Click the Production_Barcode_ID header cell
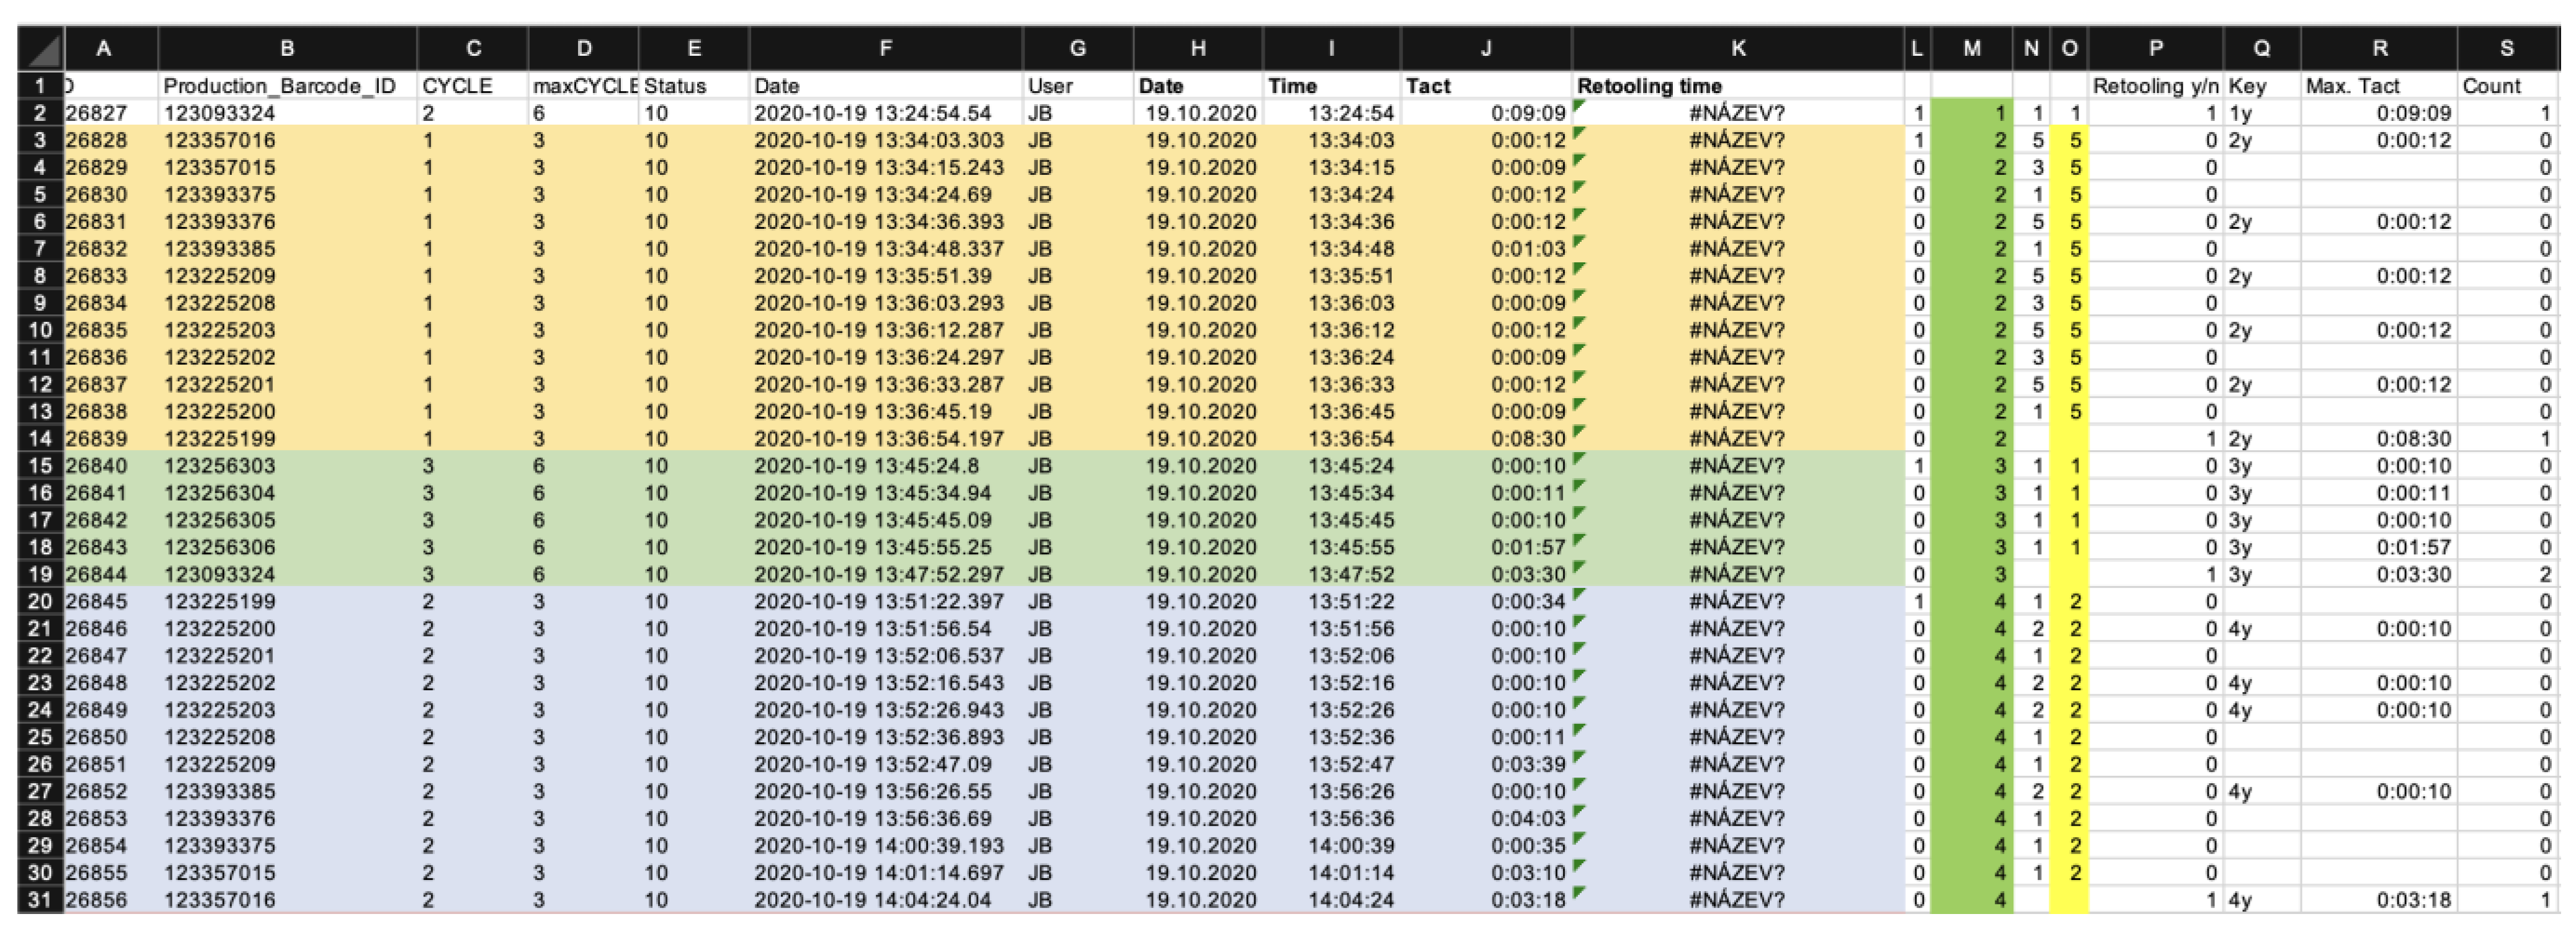This screenshot has height=932, width=2576. click(x=279, y=86)
